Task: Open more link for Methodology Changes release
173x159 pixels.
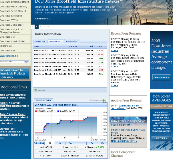Action: [x=114, y=85]
